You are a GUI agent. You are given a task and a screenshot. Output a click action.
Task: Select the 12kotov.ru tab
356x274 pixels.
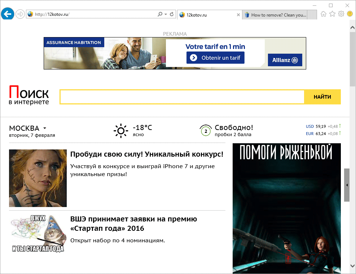click(x=210, y=15)
